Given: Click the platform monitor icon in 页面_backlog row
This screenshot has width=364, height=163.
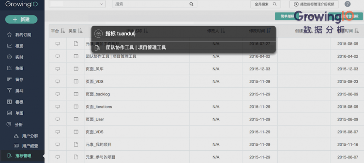Looking at the screenshot, I should pos(58,94).
